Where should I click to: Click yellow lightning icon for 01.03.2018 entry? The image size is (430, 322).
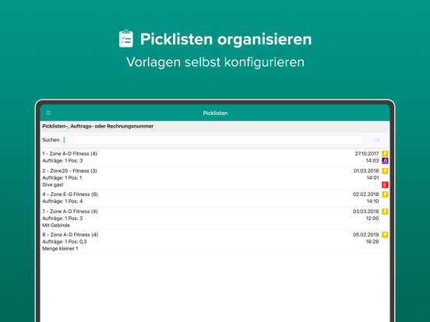click(x=385, y=171)
